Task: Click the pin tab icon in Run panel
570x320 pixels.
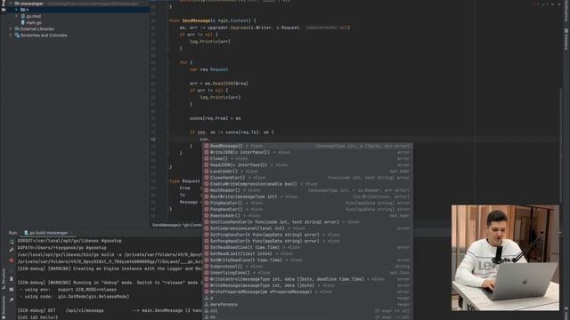Action: (12, 300)
